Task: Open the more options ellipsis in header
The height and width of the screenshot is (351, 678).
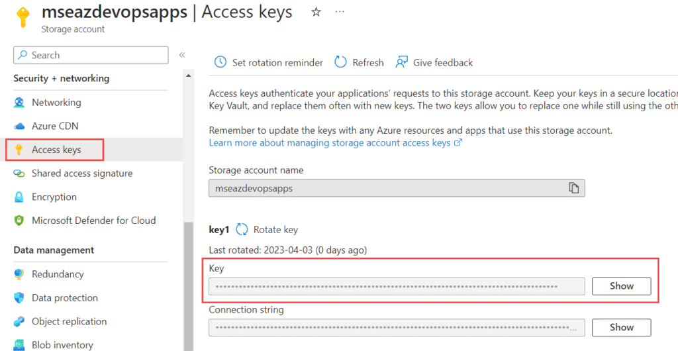Action: click(x=340, y=12)
